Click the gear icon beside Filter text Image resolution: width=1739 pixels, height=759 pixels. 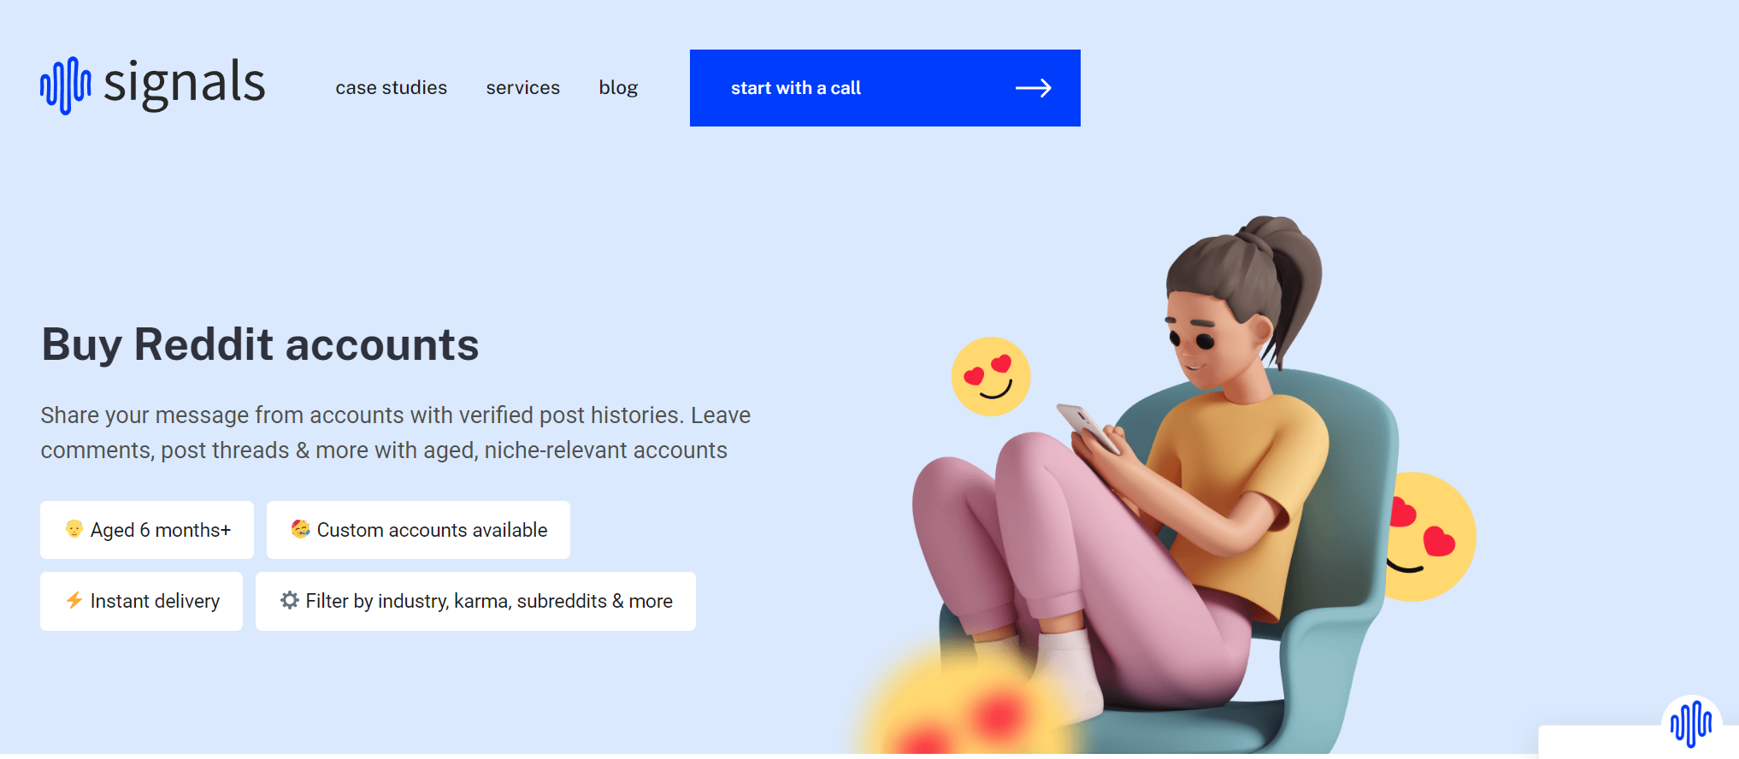(x=290, y=600)
